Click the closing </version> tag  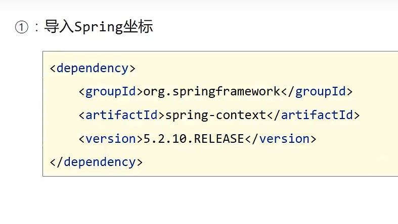[x=281, y=139]
